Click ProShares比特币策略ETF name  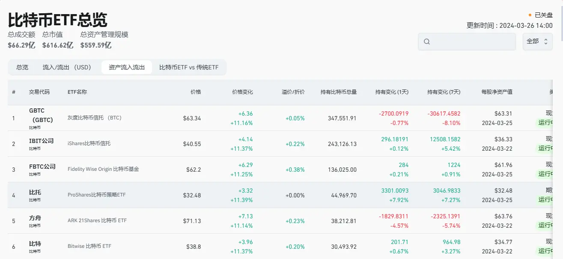coord(97,195)
